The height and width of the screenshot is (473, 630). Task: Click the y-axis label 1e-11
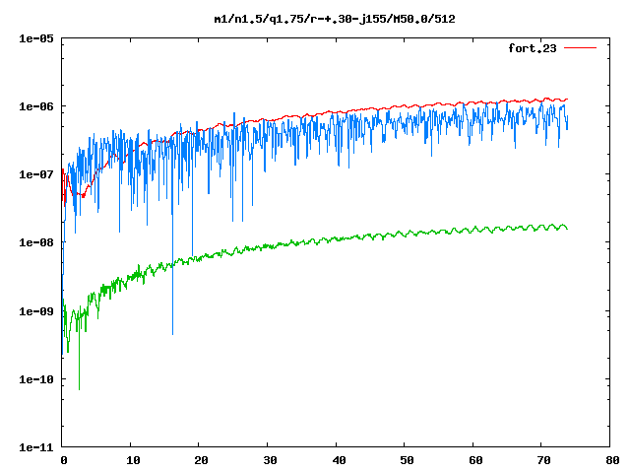[x=36, y=447]
